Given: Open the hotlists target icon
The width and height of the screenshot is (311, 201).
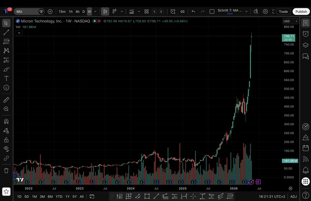Looking at the screenshot, I should (x=306, y=127).
